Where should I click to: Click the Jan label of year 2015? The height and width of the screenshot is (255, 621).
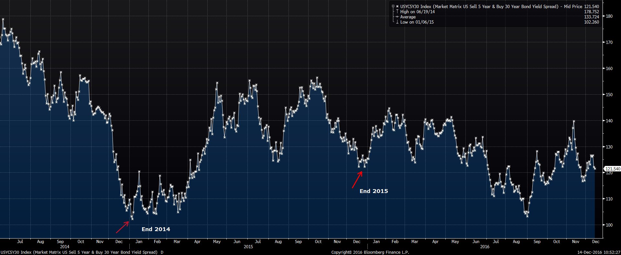pos(139,241)
